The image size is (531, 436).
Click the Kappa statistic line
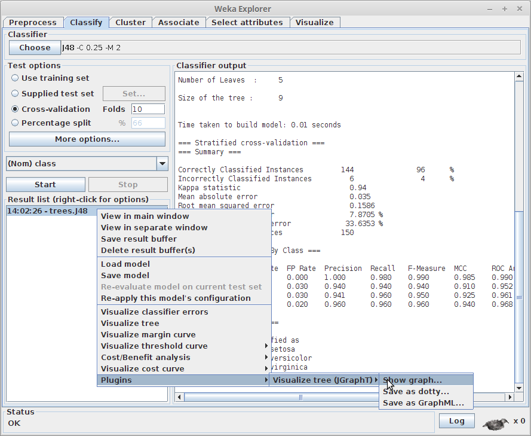[x=272, y=187]
